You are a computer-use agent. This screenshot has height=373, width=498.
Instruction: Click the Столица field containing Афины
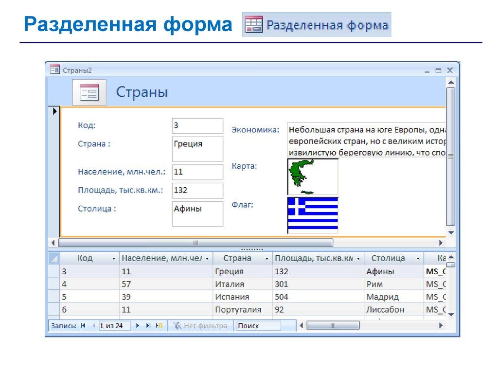[197, 213]
